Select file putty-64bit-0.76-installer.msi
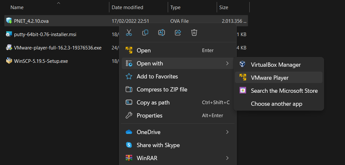 45,34
